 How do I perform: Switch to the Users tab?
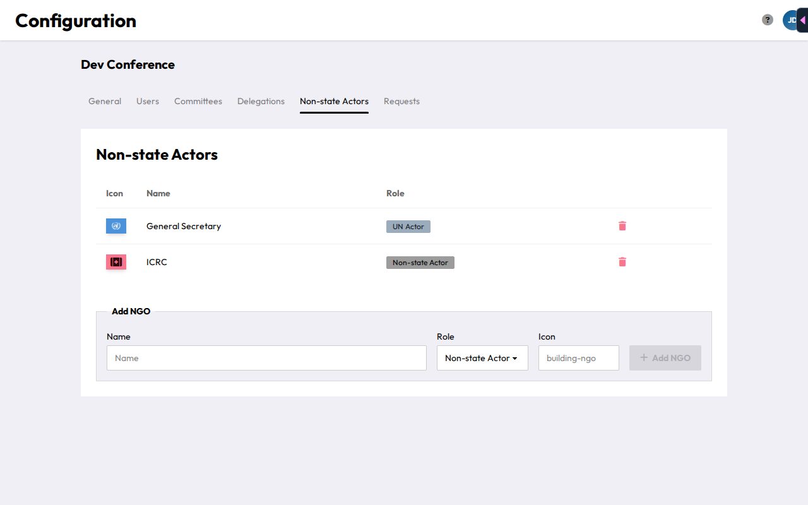148,101
